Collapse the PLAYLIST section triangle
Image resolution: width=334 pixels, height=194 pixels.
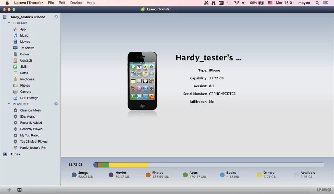point(9,104)
